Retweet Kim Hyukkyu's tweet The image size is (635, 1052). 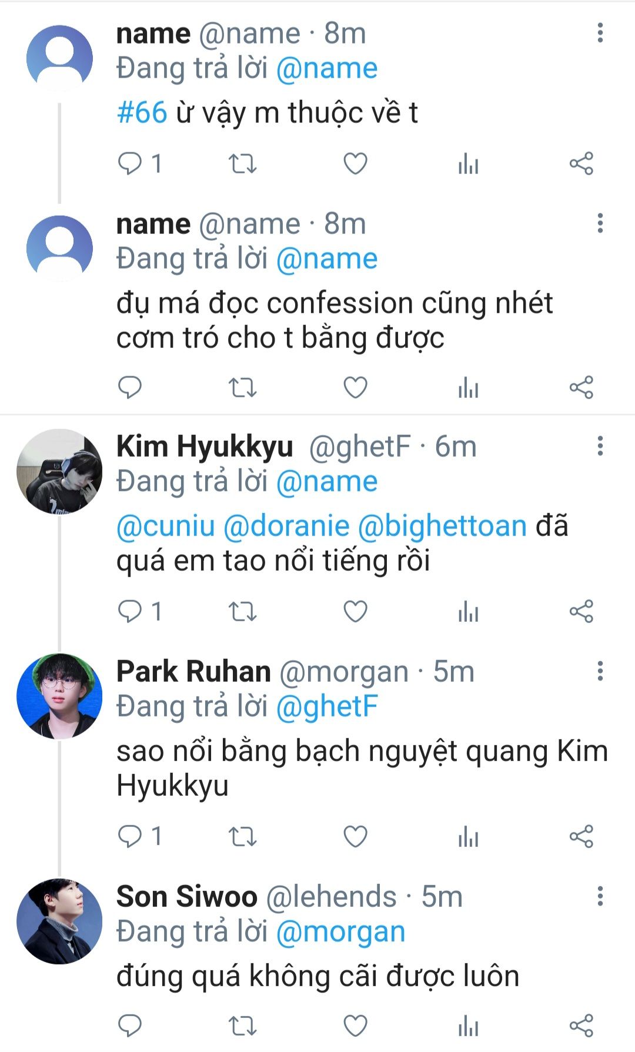(x=242, y=612)
